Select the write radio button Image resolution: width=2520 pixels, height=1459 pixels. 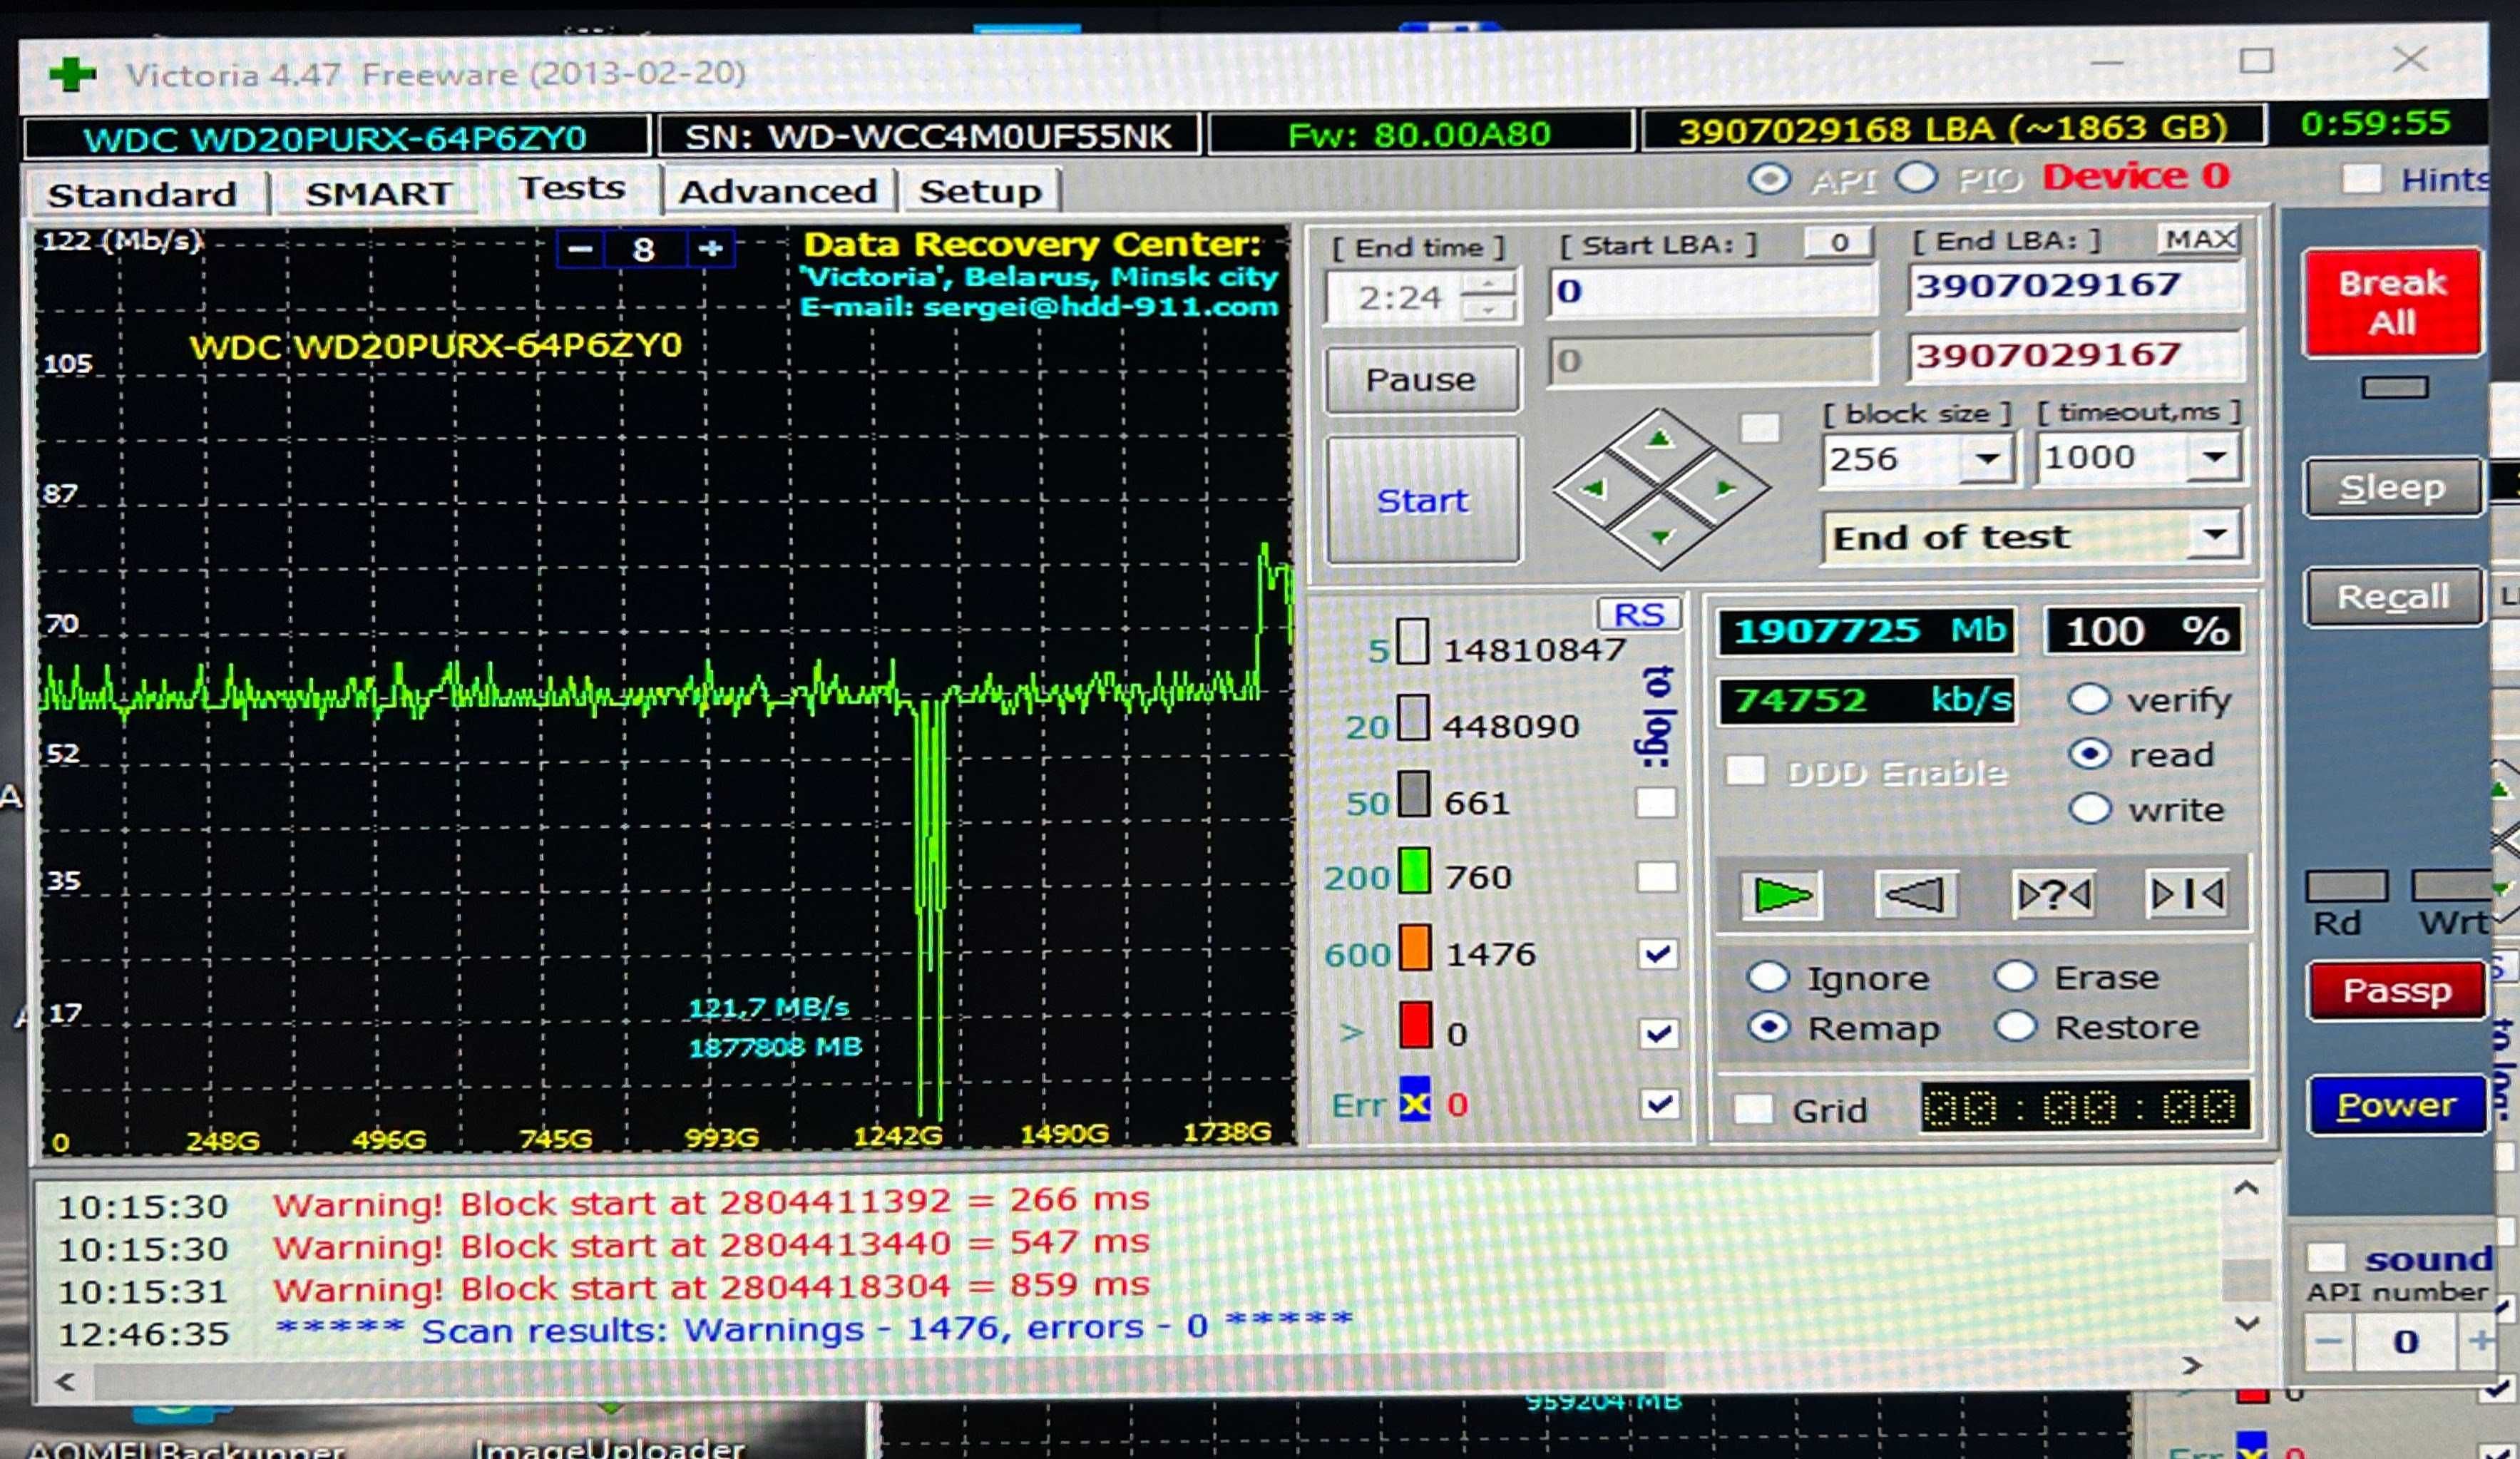[2091, 808]
